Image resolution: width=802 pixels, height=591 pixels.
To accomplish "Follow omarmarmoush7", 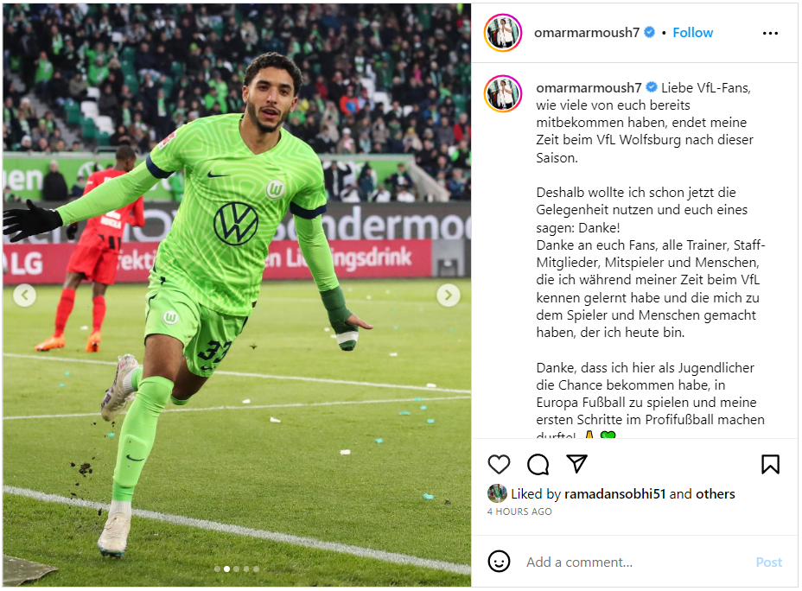I will pyautogui.click(x=692, y=33).
